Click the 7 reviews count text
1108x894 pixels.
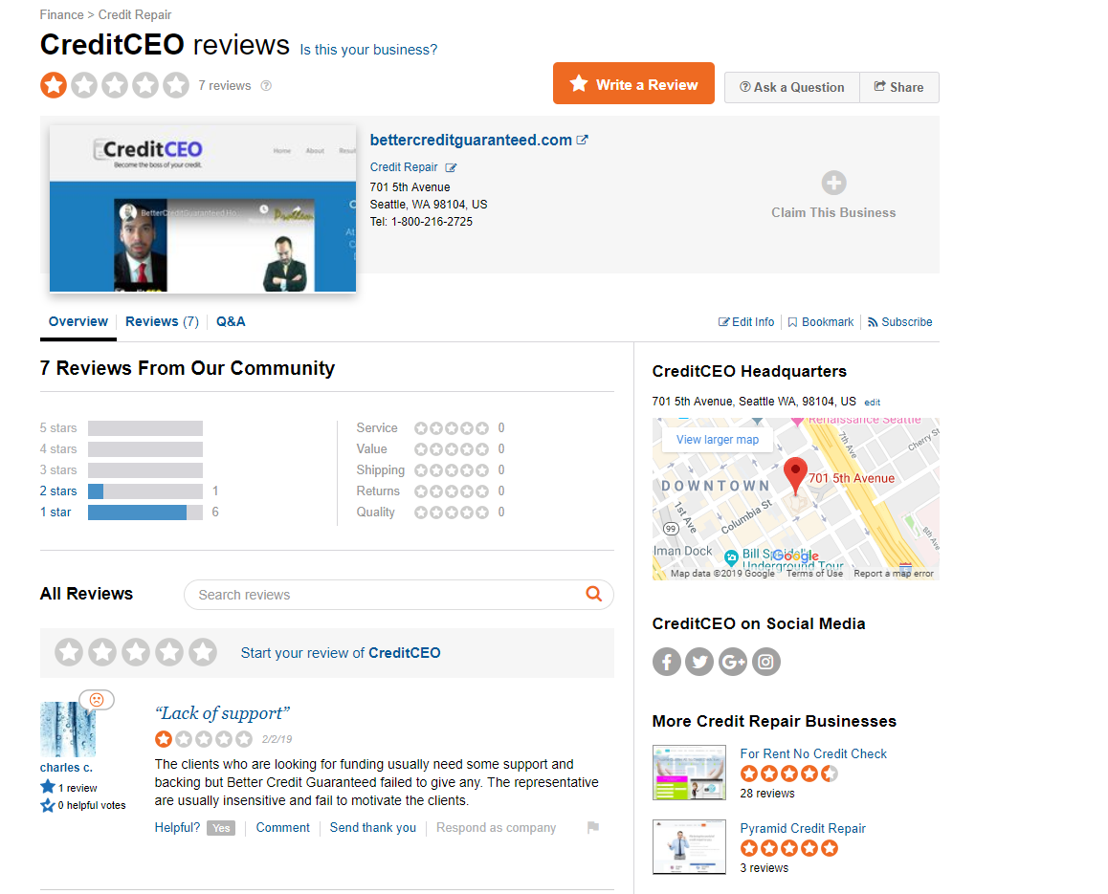[225, 85]
